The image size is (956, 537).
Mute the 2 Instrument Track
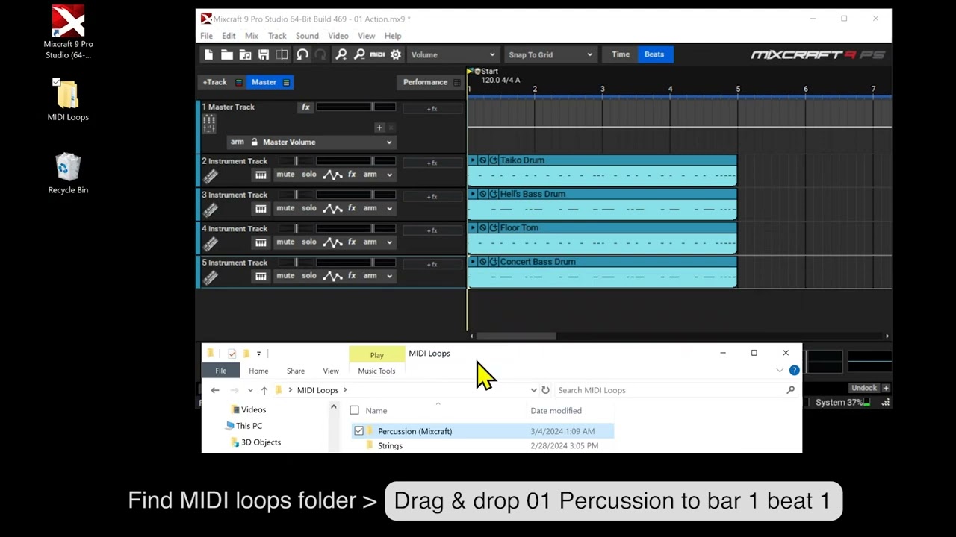(285, 175)
